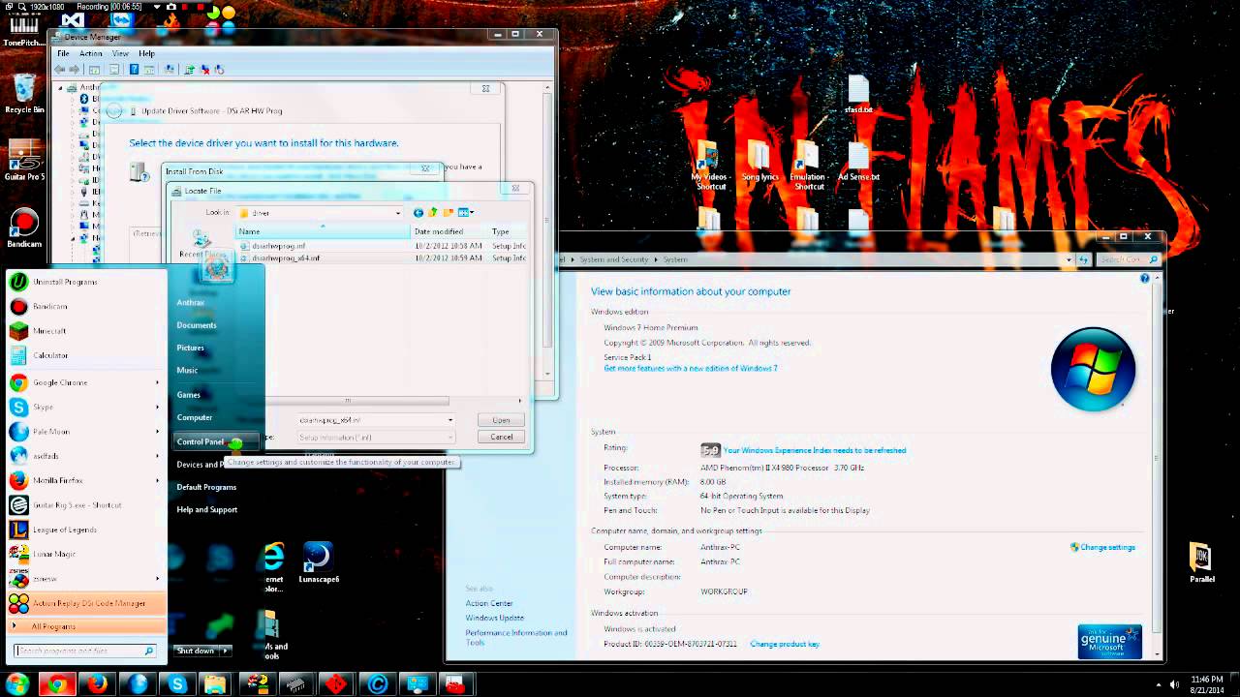Click Shut down button
This screenshot has height=697, width=1240.
coord(196,651)
